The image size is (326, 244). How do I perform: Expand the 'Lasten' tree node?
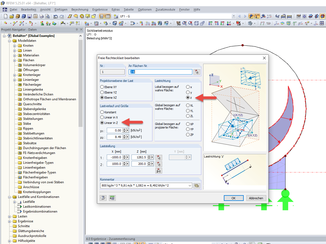pos(10,216)
